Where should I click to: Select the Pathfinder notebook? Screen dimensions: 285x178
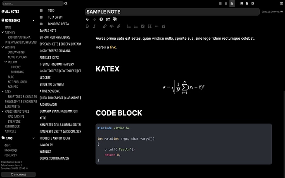point(12,126)
